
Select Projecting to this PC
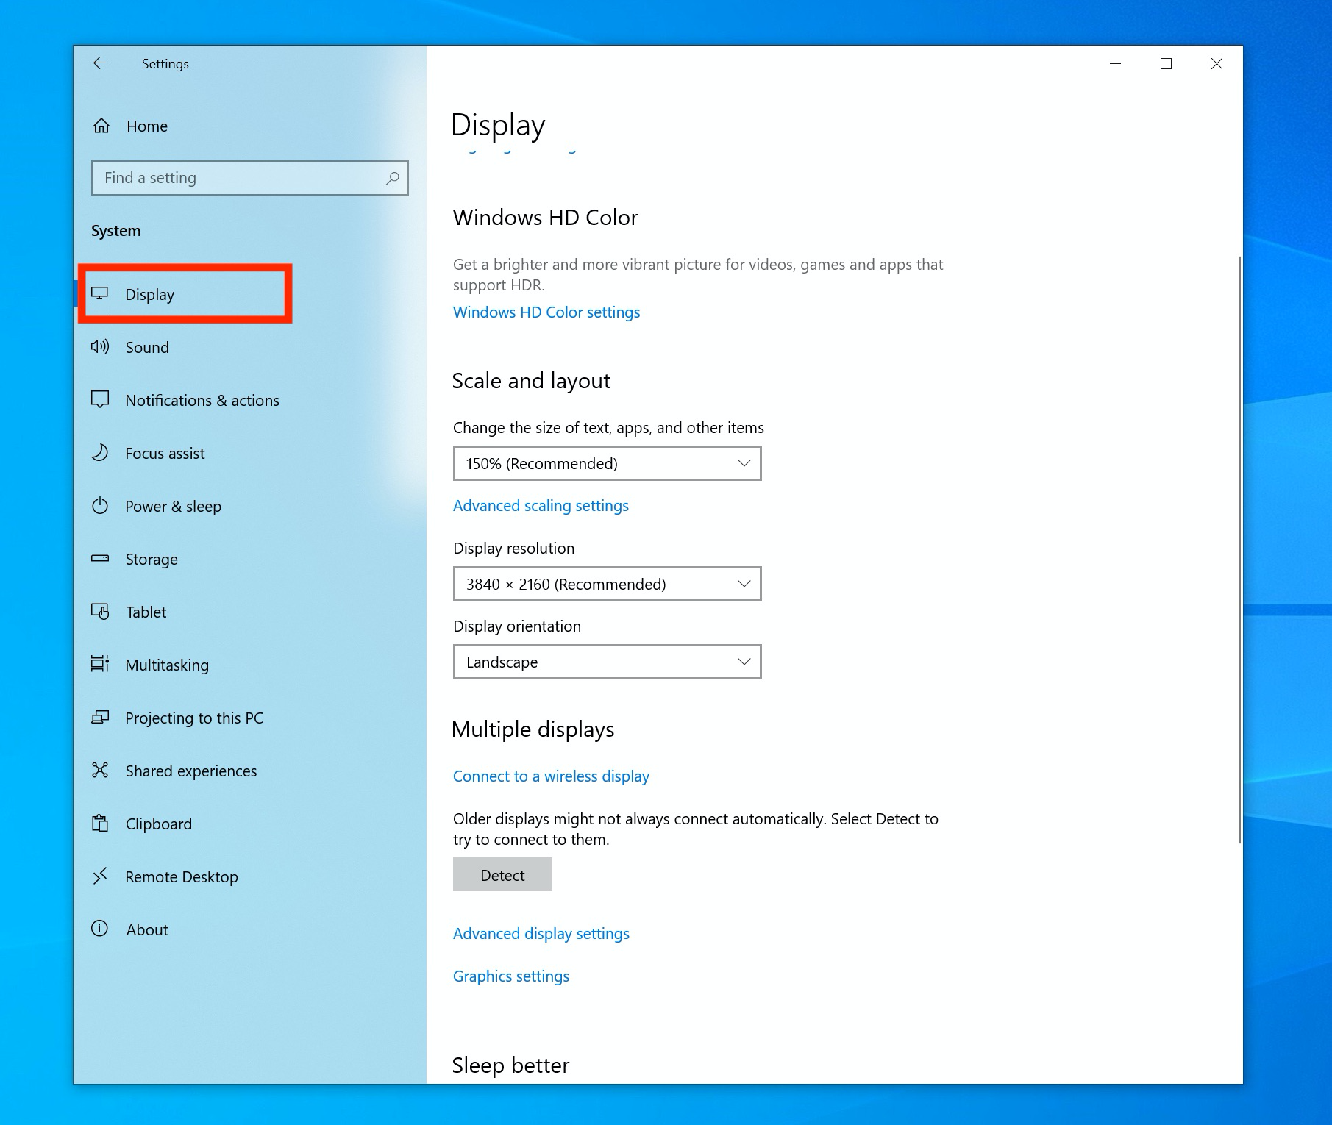pyautogui.click(x=250, y=718)
